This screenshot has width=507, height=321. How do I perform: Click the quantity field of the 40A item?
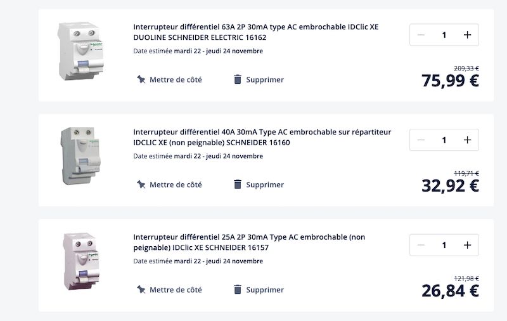point(444,140)
